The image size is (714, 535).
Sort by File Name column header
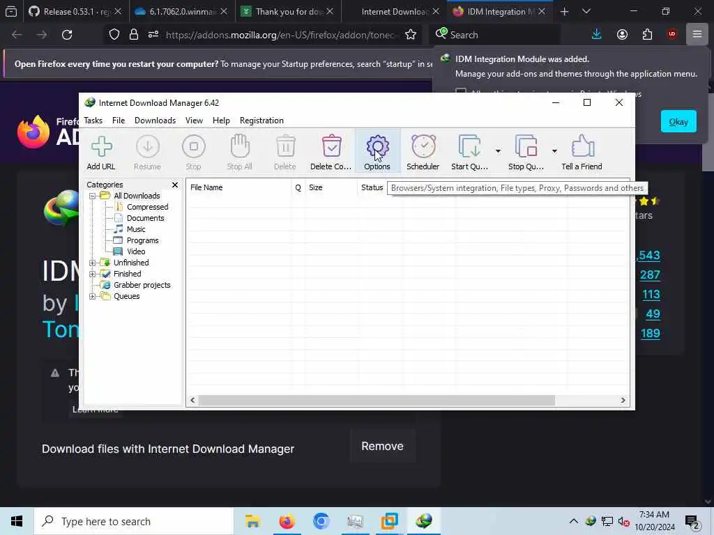(238, 187)
